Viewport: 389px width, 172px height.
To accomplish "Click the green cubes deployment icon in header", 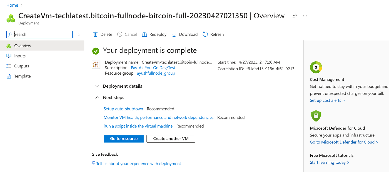I will (x=11, y=18).
